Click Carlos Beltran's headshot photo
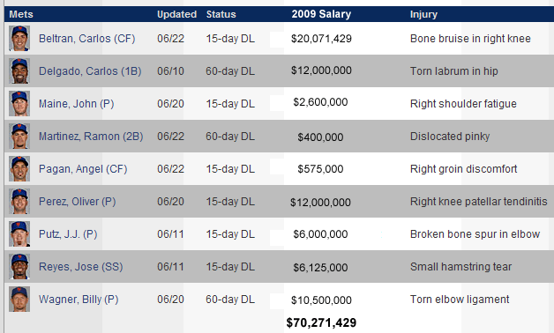 click(x=19, y=39)
